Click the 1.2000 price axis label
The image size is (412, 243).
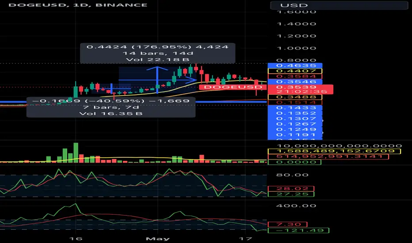click(x=296, y=36)
